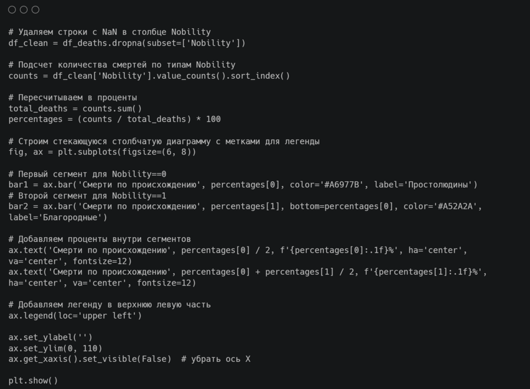Click the df_clean dropna code line
Screen dimensions: 530x389
click(x=127, y=43)
